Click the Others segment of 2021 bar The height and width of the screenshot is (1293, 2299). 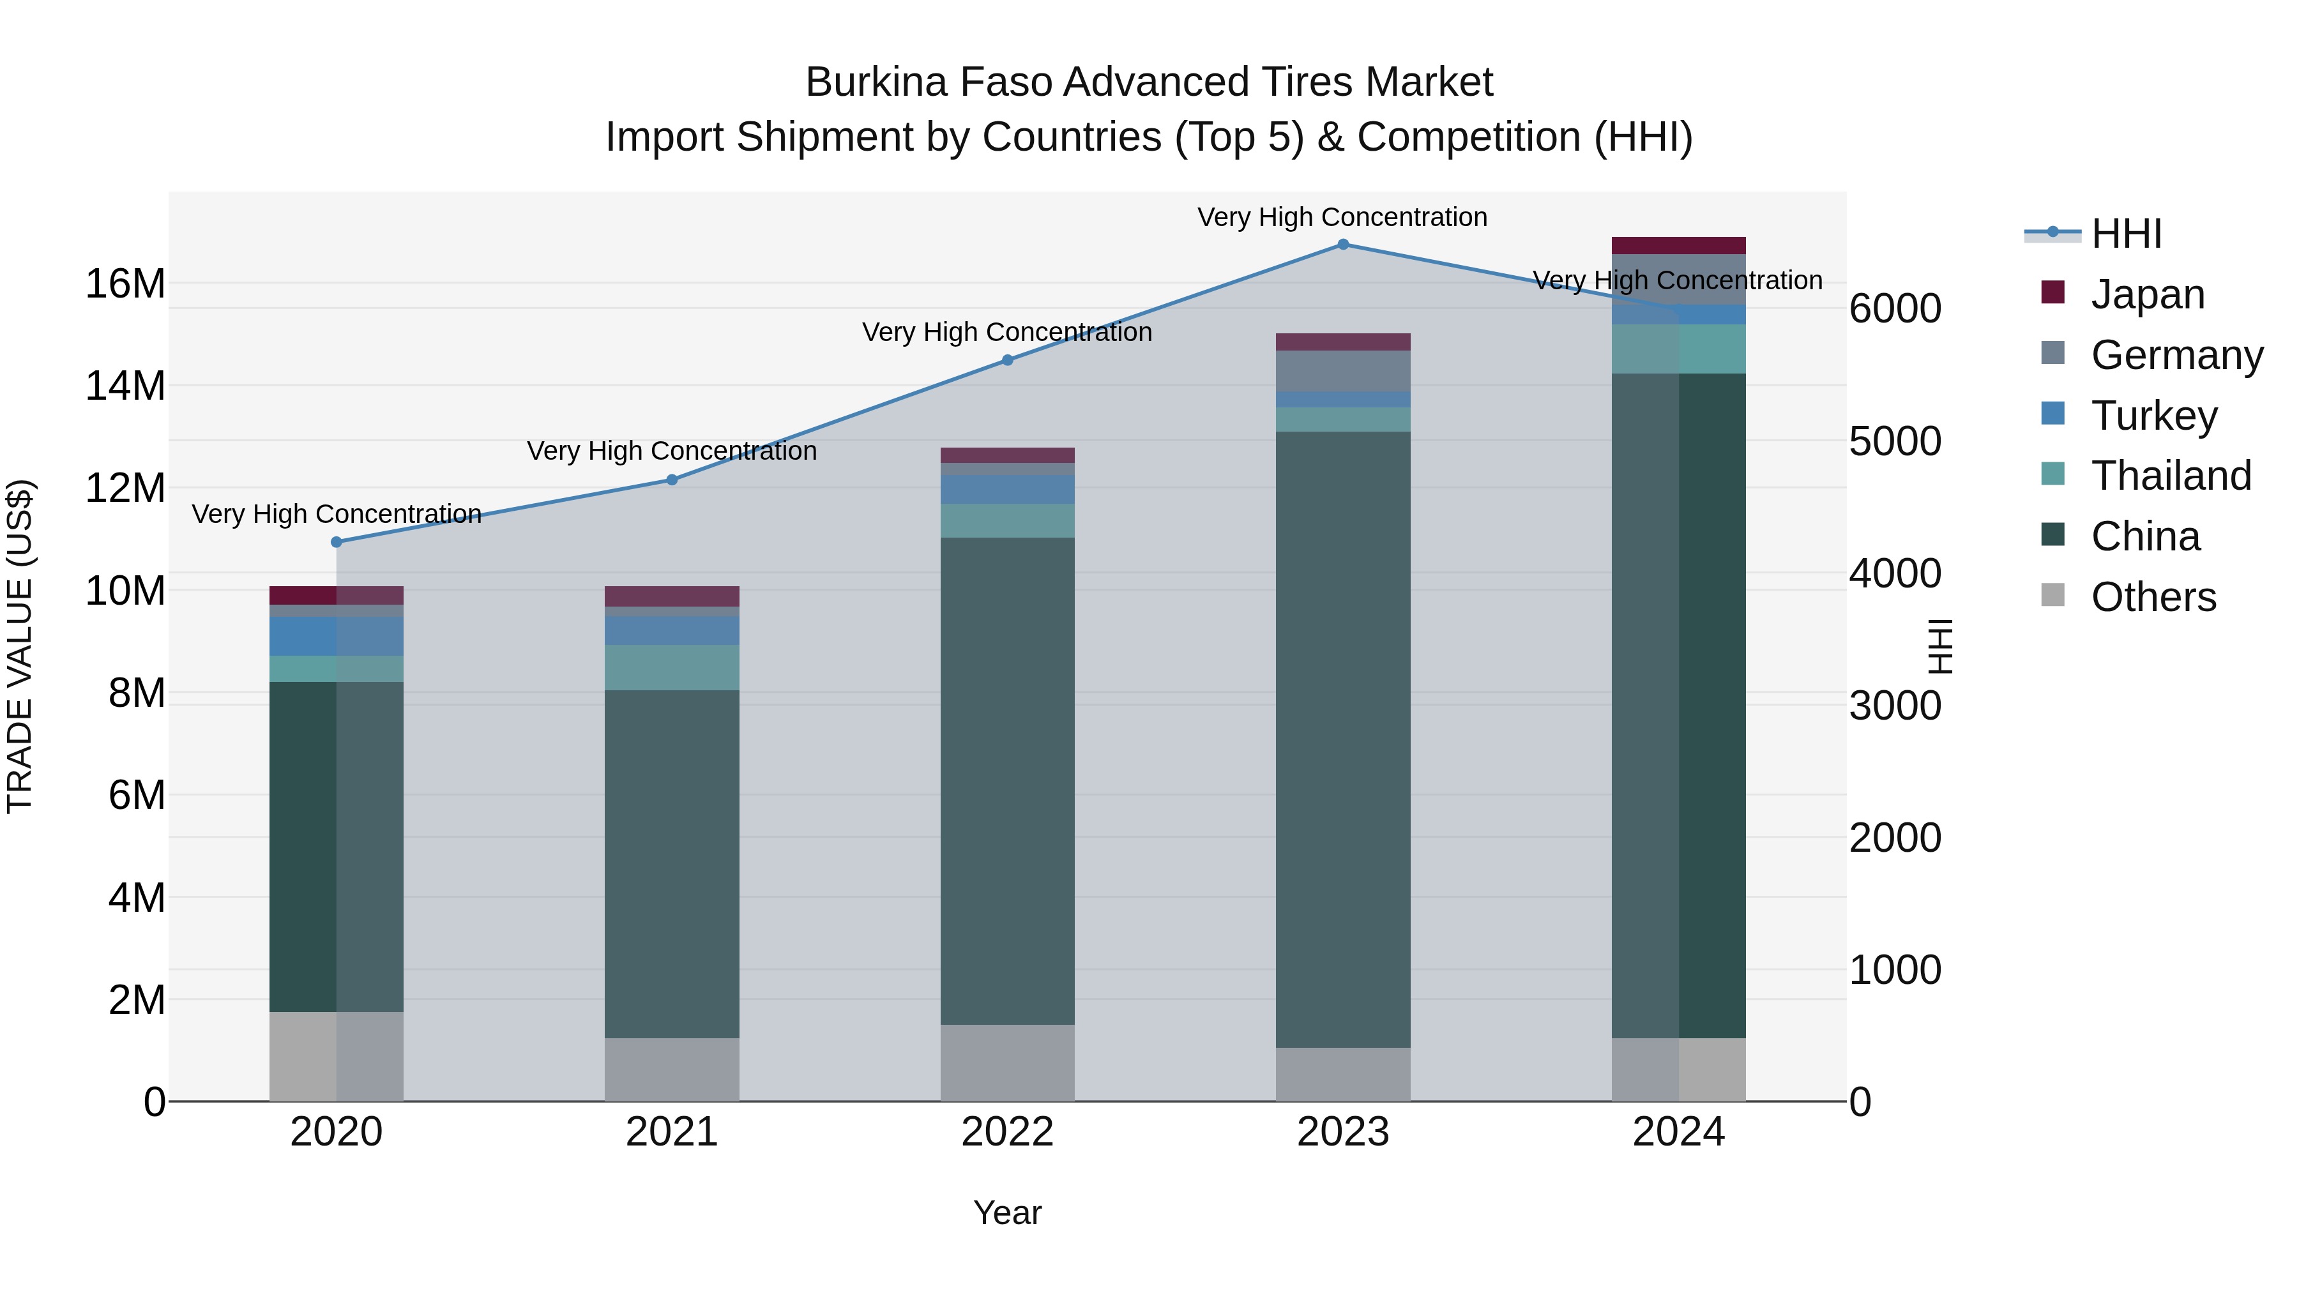point(672,1069)
